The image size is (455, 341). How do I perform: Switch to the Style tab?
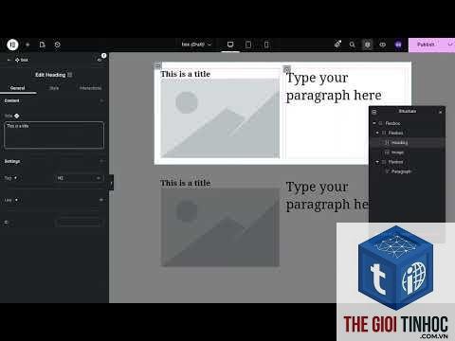click(x=54, y=88)
